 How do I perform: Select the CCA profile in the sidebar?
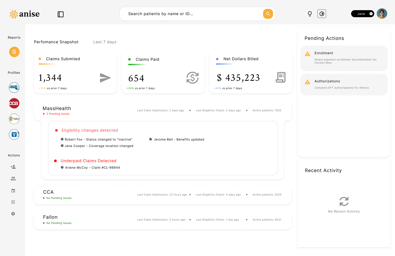[x=14, y=103]
